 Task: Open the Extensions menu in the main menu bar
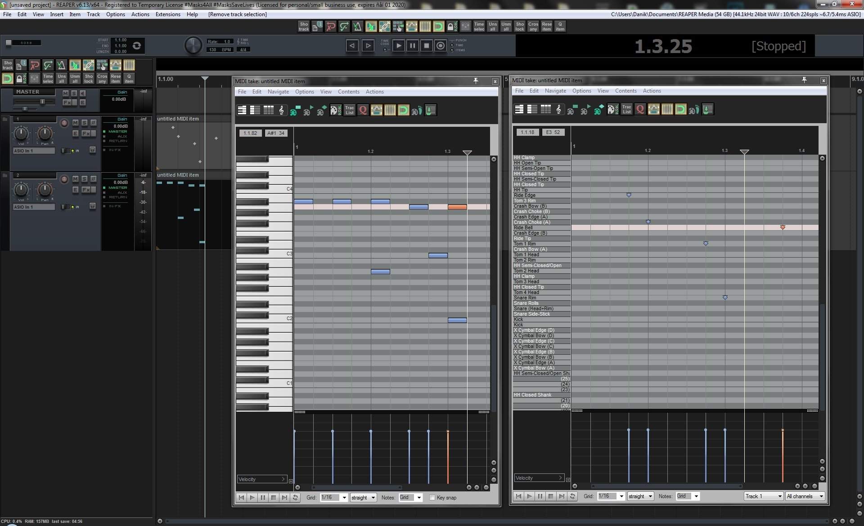[x=167, y=14]
